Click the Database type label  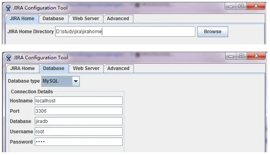tap(24, 81)
